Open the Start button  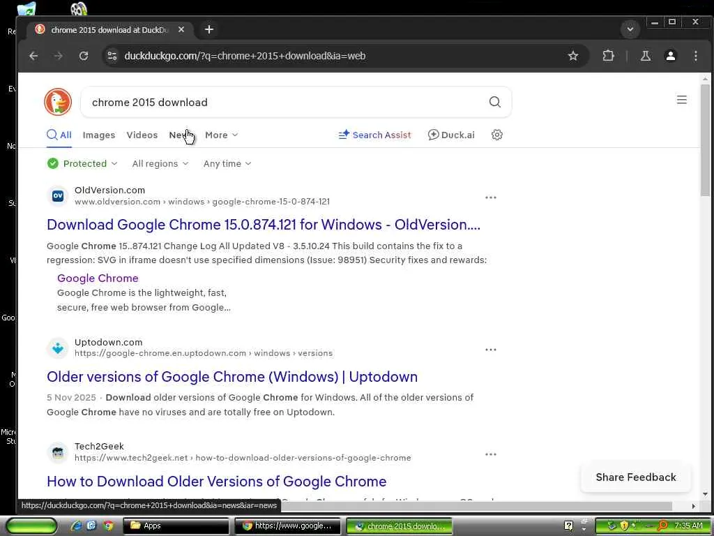click(31, 526)
